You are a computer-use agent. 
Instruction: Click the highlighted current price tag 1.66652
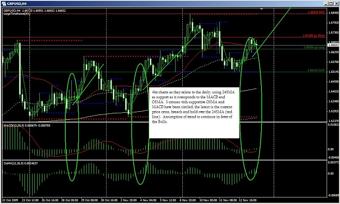coord(333,45)
